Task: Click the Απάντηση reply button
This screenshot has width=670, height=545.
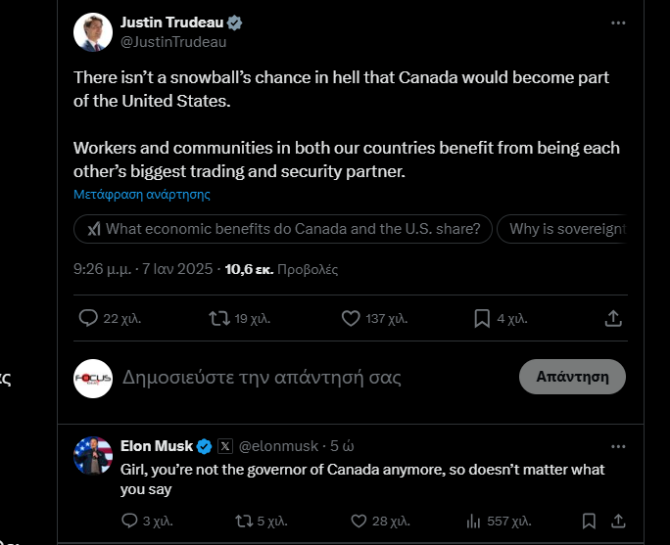Action: pos(572,377)
